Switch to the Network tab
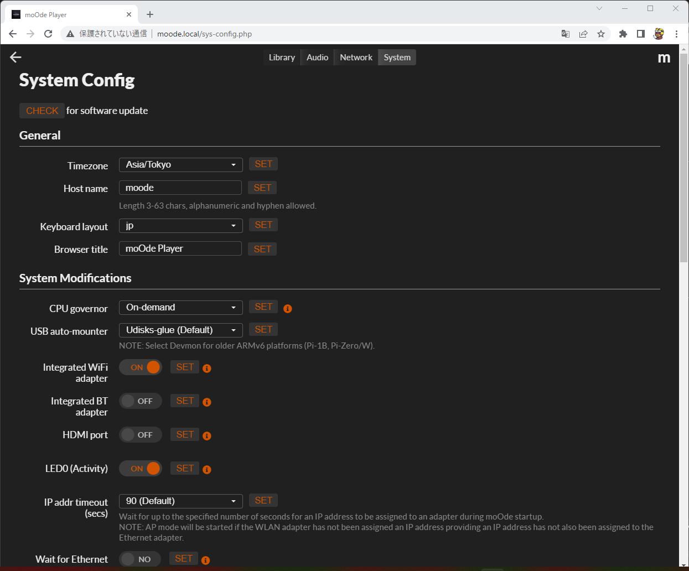The image size is (689, 571). point(356,58)
